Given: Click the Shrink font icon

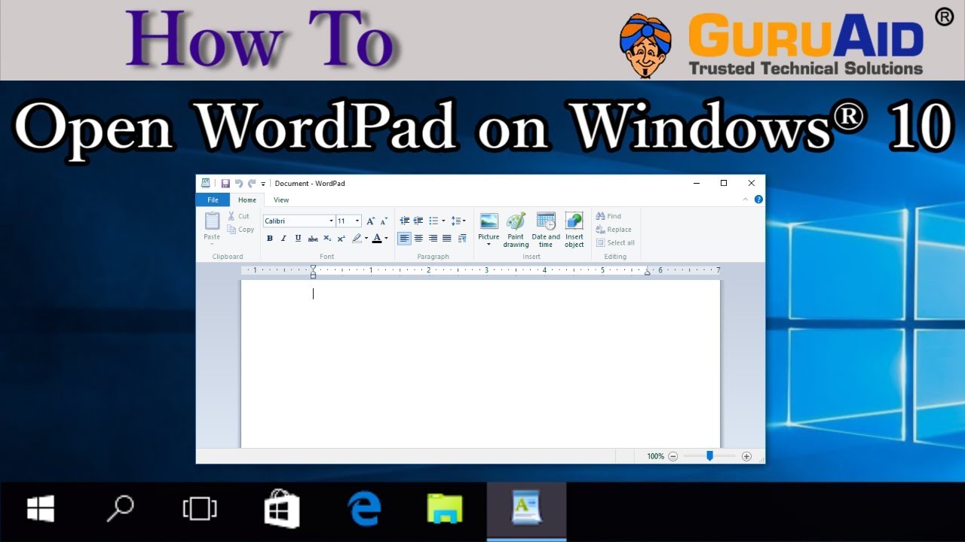Looking at the screenshot, I should click(x=384, y=221).
